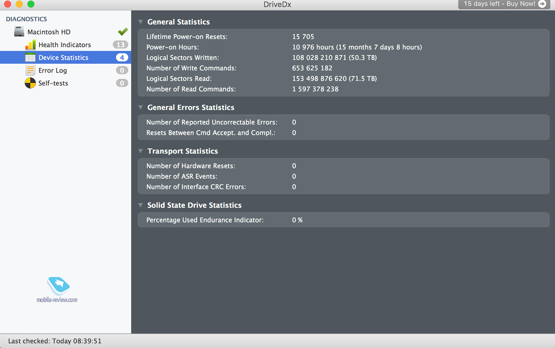This screenshot has height=348, width=555.
Task: Open Error Log in the sidebar
Action: 66,70
